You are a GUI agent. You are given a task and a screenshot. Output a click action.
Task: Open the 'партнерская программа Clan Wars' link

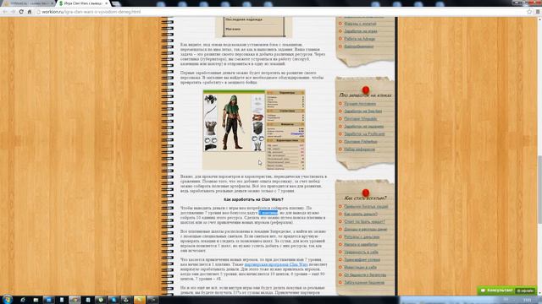(276, 264)
